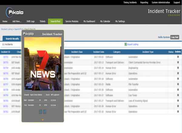182x133 pixels.
Task: Click the Timing Incidents top link
Action: tap(130, 2)
